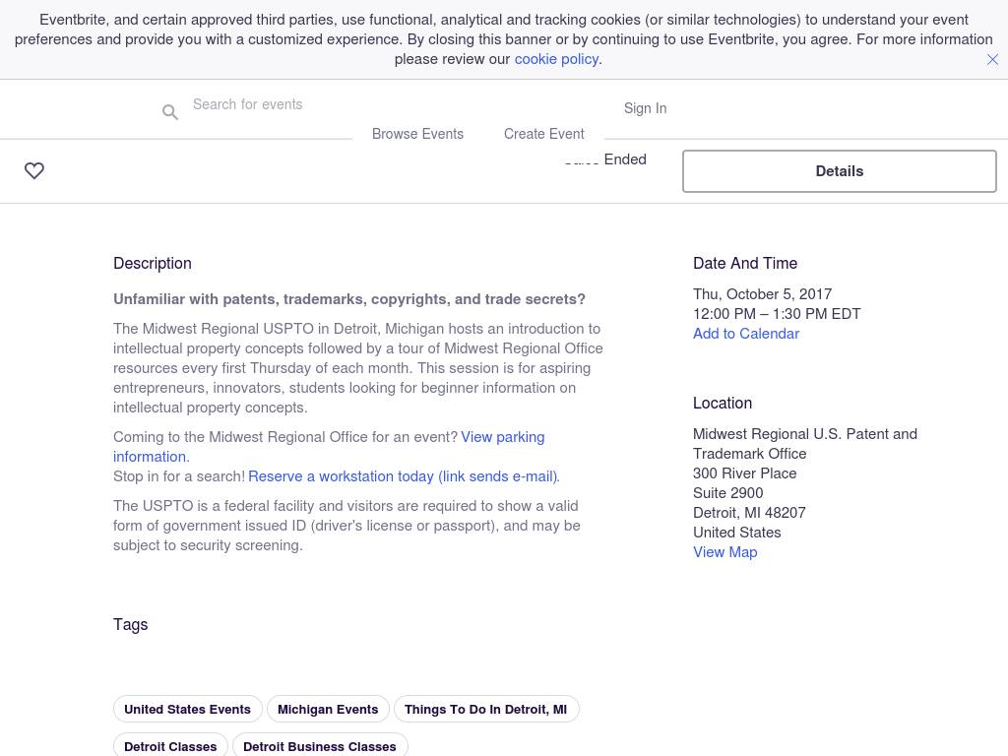Select the Michigan Events tag
Image resolution: width=1008 pixels, height=756 pixels.
click(328, 710)
